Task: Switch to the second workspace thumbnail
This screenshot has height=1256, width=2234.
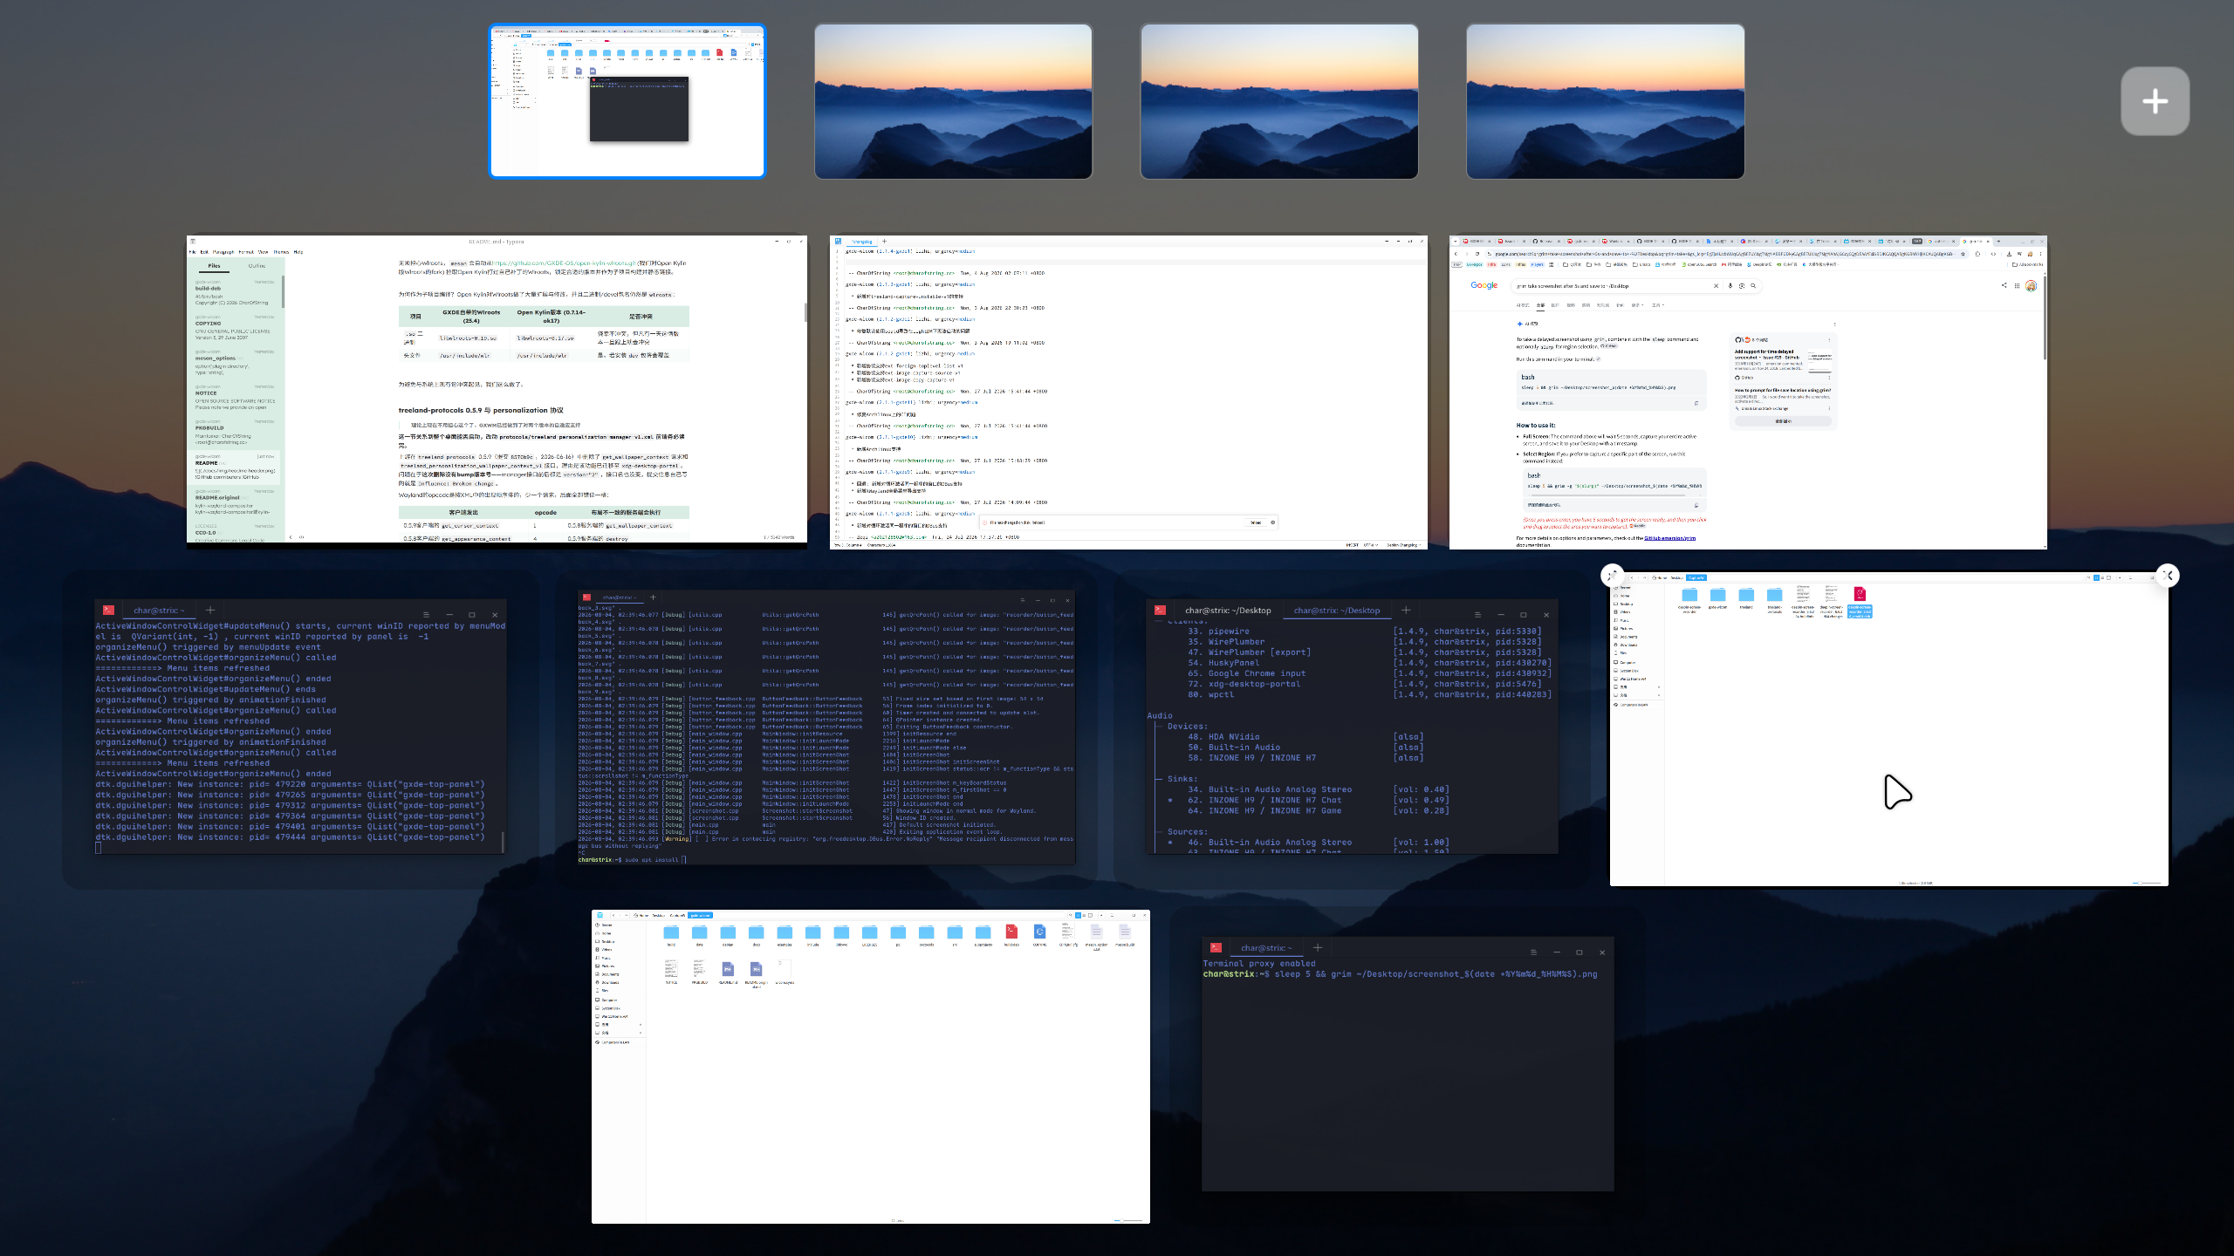Action: point(953,101)
